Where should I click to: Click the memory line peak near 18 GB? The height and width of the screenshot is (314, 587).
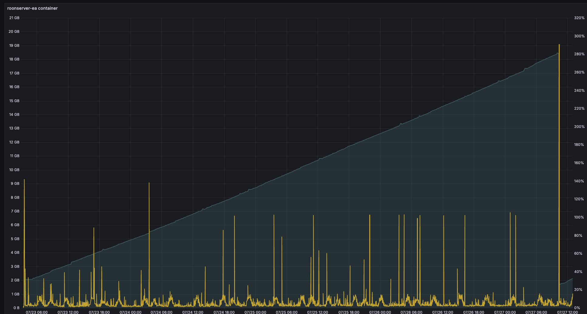click(x=557, y=53)
